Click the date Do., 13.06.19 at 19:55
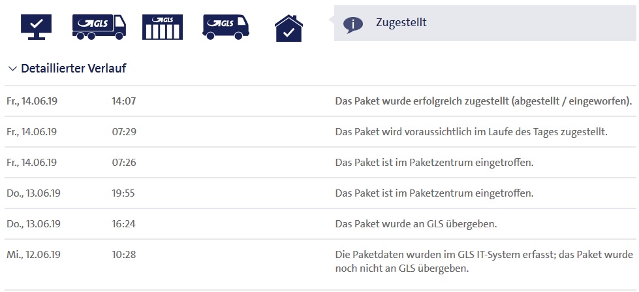The image size is (639, 292). click(x=33, y=193)
